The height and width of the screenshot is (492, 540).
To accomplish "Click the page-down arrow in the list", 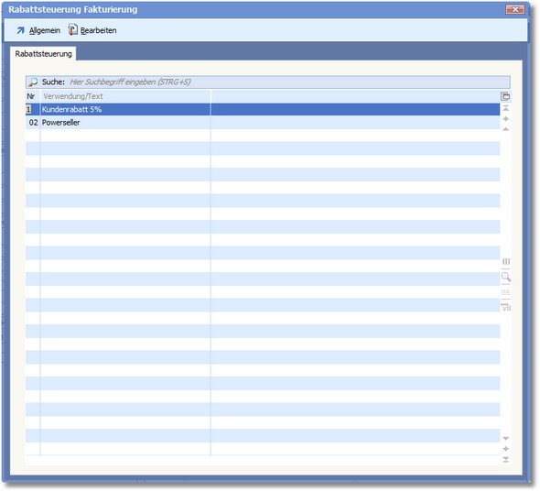I will [x=505, y=449].
